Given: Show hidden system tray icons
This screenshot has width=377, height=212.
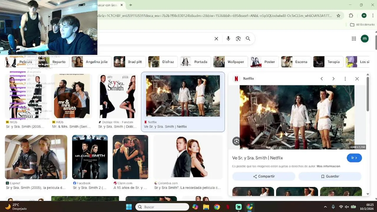Looking at the screenshot, I should click(x=325, y=207).
